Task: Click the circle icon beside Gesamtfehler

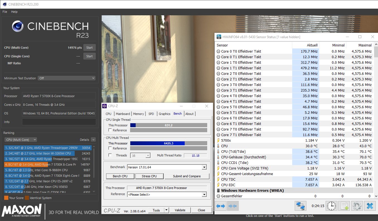Action: tap(218, 196)
